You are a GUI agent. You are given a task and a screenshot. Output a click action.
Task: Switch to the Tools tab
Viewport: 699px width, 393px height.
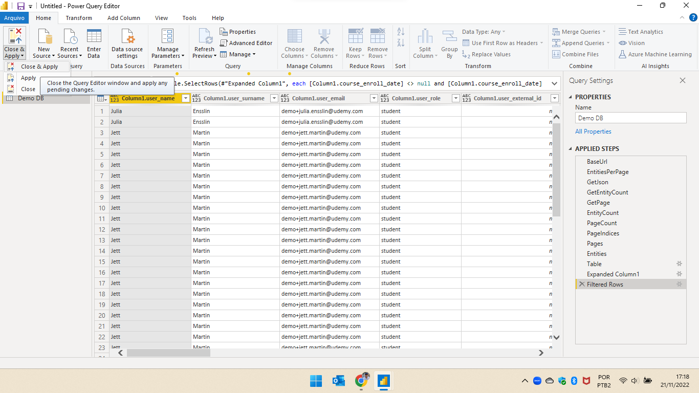(x=189, y=18)
